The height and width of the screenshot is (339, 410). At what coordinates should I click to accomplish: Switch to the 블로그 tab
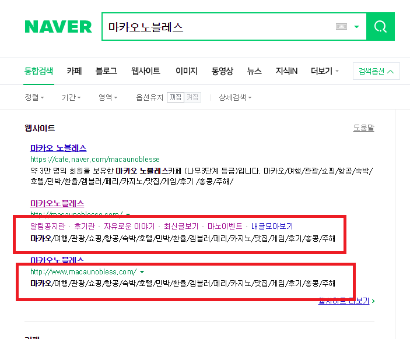coord(106,71)
